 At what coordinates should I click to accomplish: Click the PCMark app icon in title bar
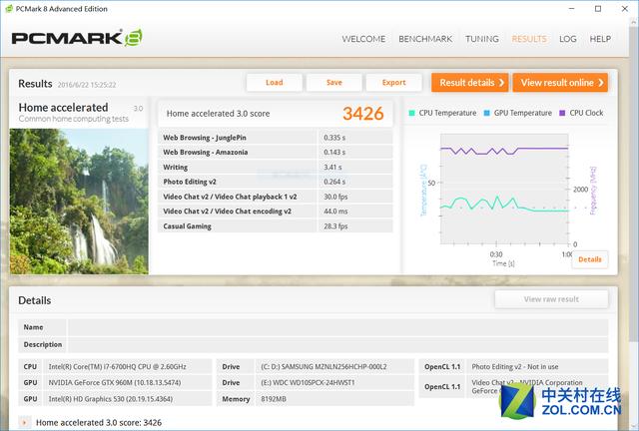[9, 9]
